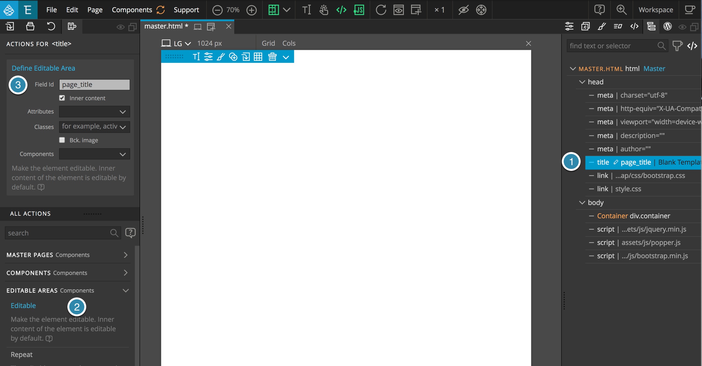The width and height of the screenshot is (702, 366).
Task: Toggle the Inner content checkbox
Action: (x=62, y=97)
